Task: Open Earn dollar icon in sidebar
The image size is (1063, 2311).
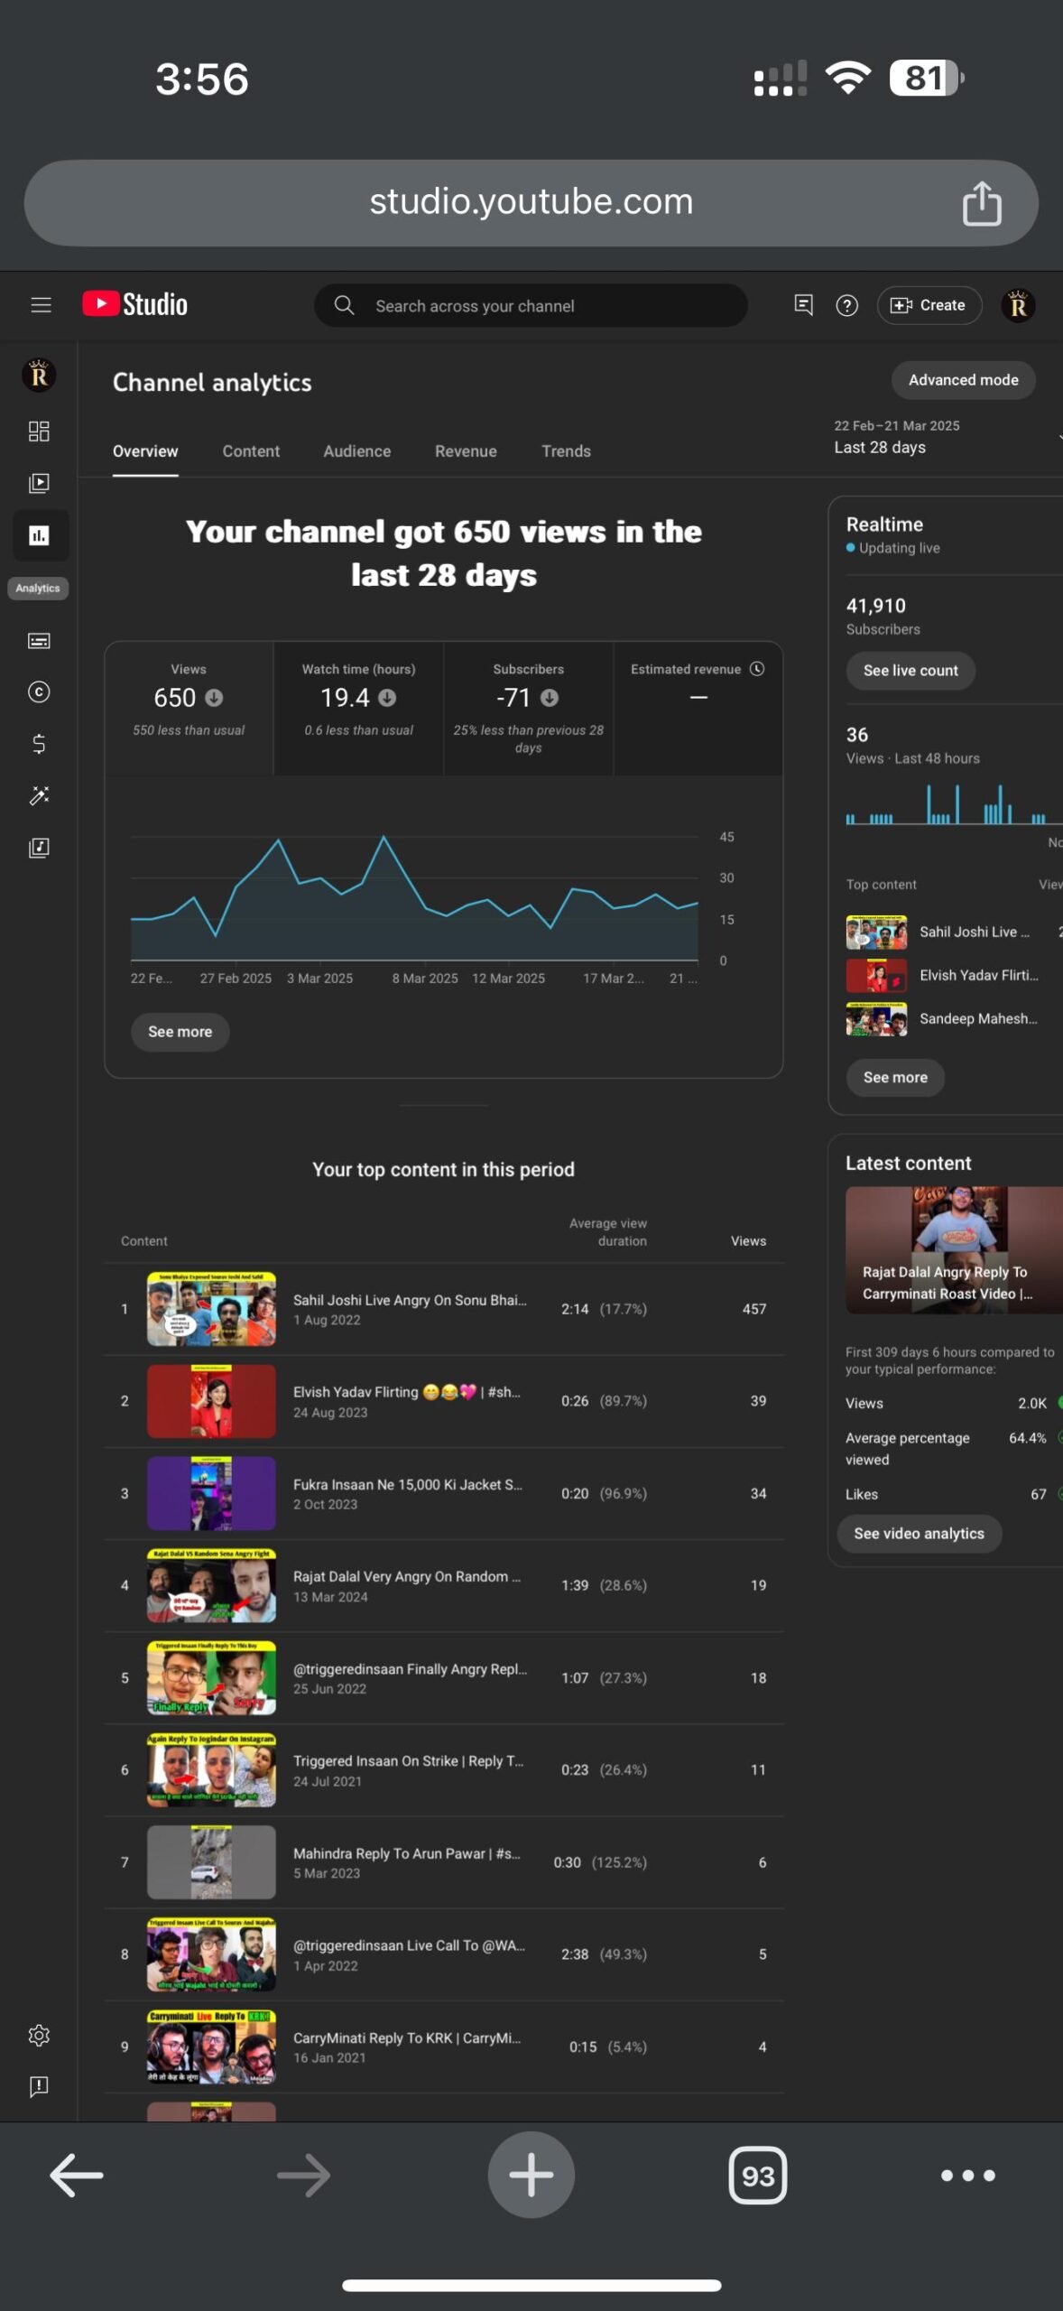Action: click(39, 744)
